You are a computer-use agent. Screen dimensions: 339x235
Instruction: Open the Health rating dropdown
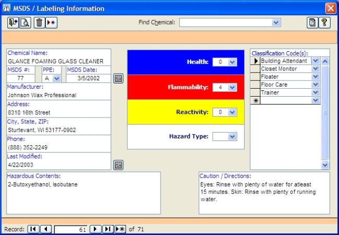click(x=232, y=62)
